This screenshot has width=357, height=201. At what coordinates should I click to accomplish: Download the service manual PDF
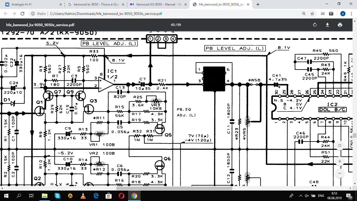[x=327, y=25]
